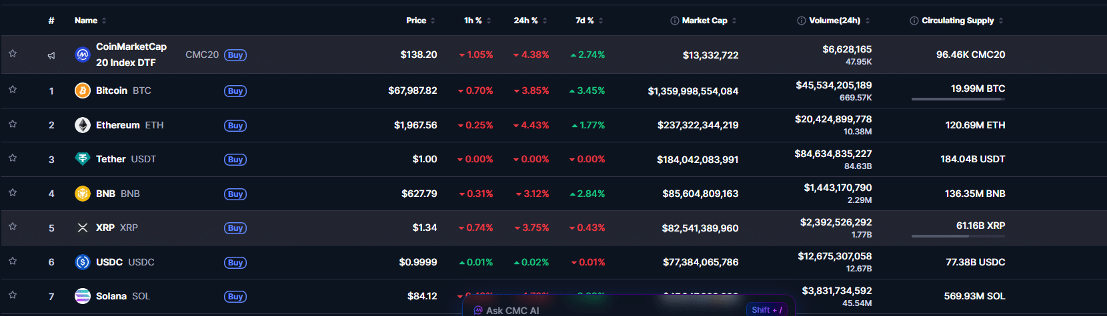Click the Tether green logo icon
The width and height of the screenshot is (1107, 316).
(83, 159)
